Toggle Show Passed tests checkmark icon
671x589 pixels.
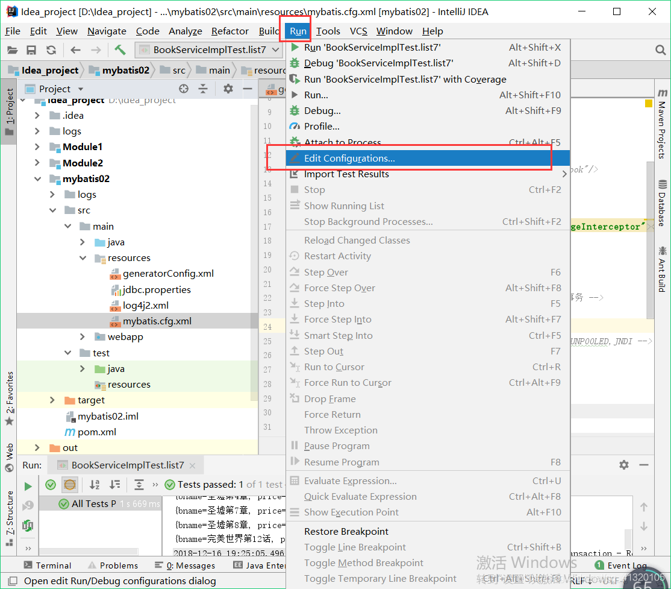(x=51, y=485)
